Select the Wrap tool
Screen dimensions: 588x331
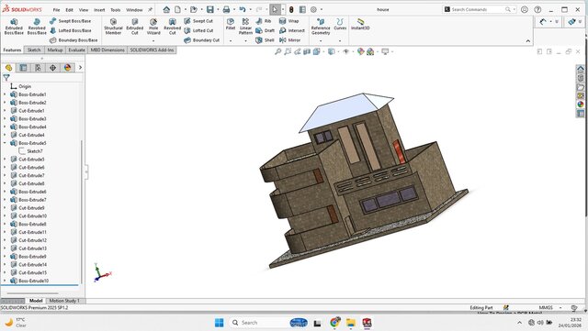coord(289,21)
